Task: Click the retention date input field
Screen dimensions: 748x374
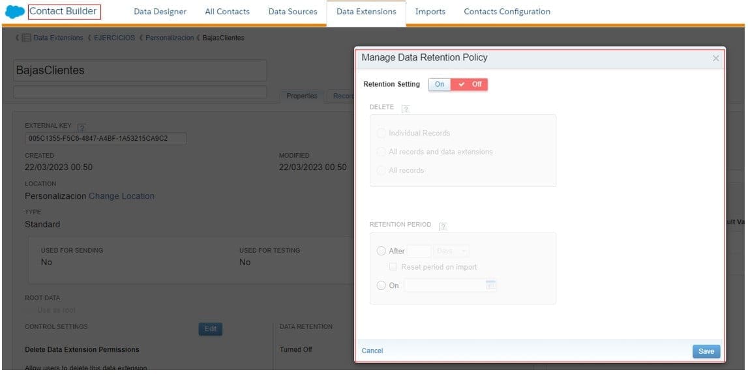Action: (x=444, y=285)
